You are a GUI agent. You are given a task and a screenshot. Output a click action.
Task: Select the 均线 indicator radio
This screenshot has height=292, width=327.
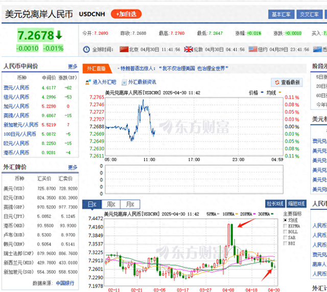click(285, 220)
